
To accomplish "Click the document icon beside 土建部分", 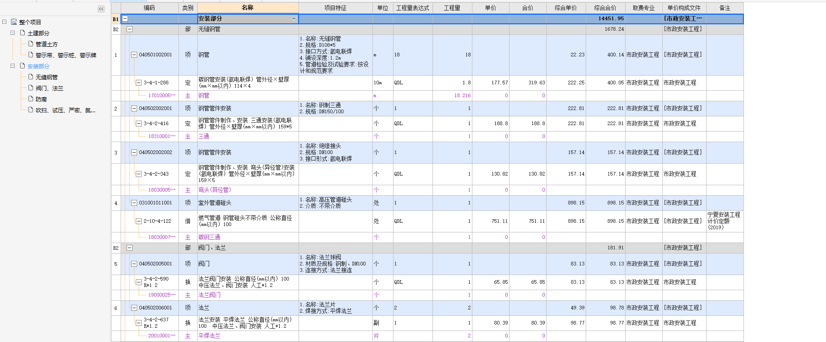I will click(x=22, y=33).
